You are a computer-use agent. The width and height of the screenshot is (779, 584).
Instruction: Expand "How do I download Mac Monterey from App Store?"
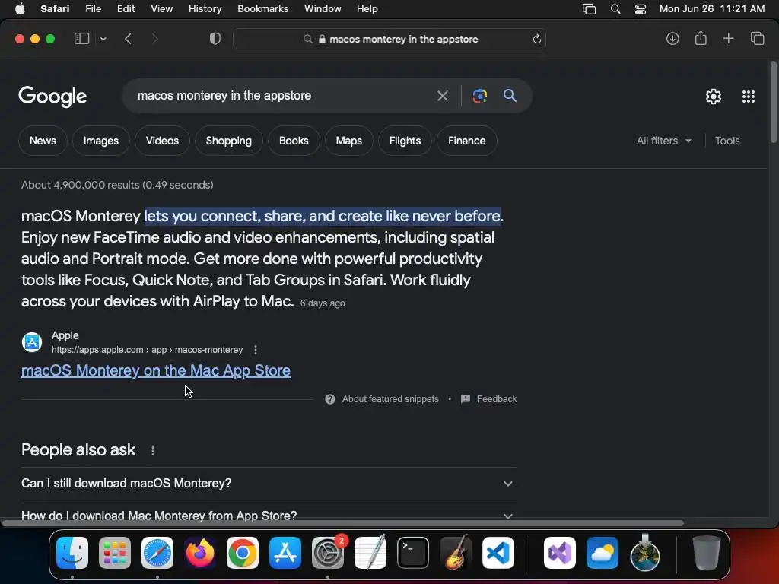point(269,516)
